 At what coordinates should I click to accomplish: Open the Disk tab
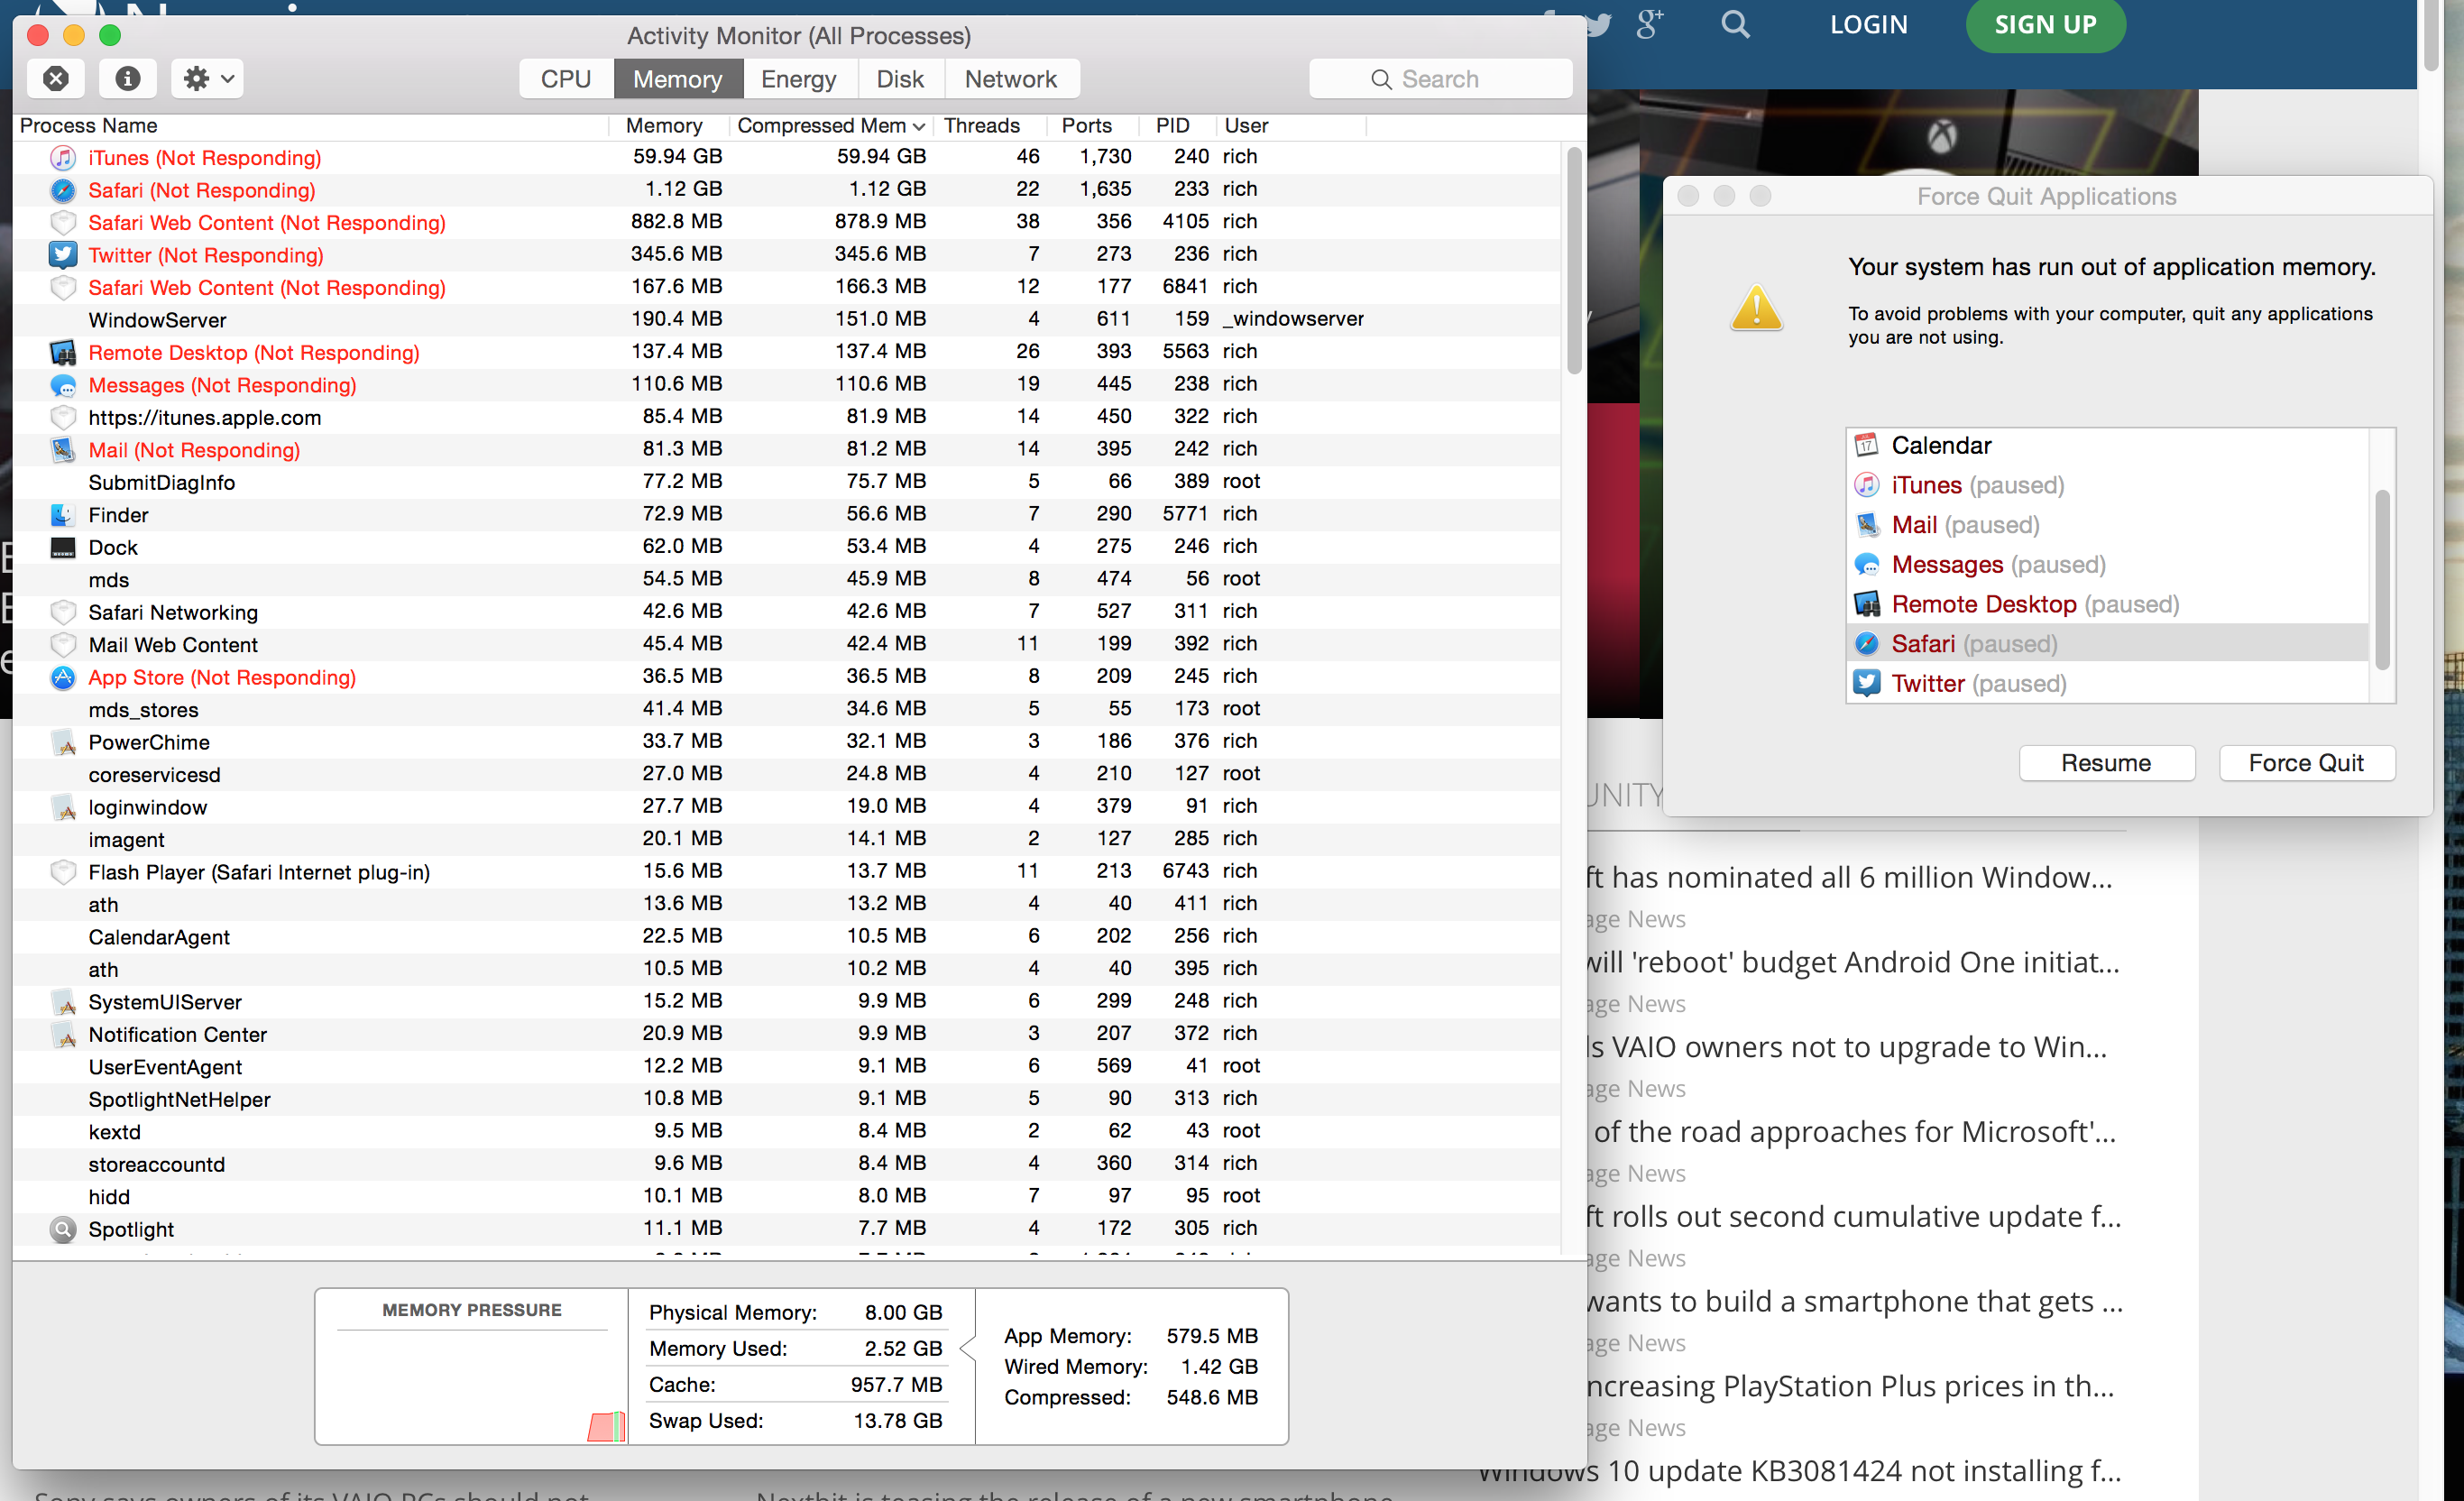click(x=900, y=79)
